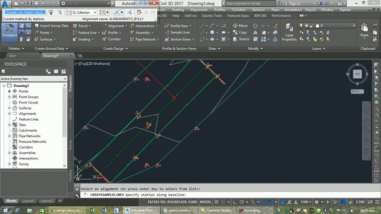Click the workspace switching gear icon

pyautogui.click(x=316, y=202)
